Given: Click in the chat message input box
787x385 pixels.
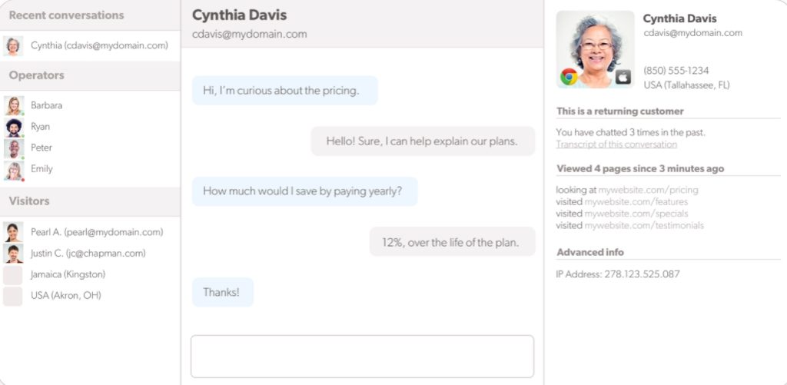Looking at the screenshot, I should coord(362,356).
